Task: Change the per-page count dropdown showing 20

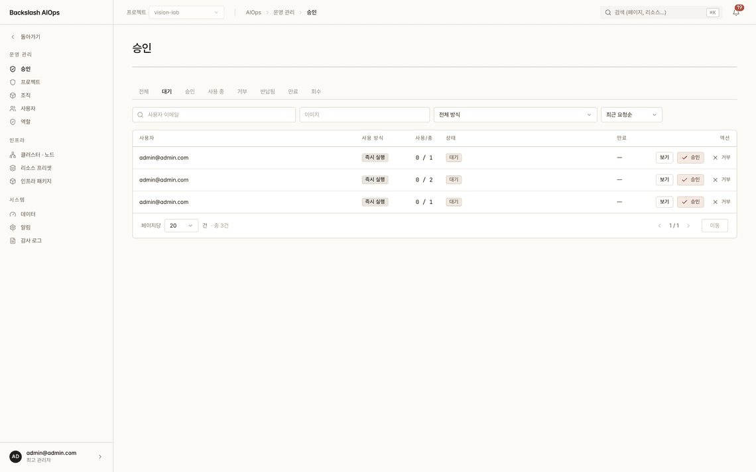Action: (181, 226)
